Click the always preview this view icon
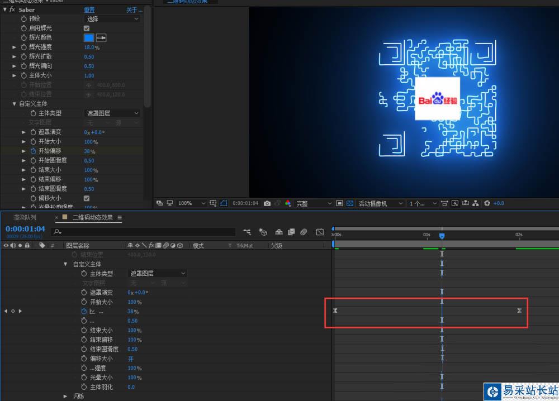559x401 pixels. pyautogui.click(x=159, y=203)
